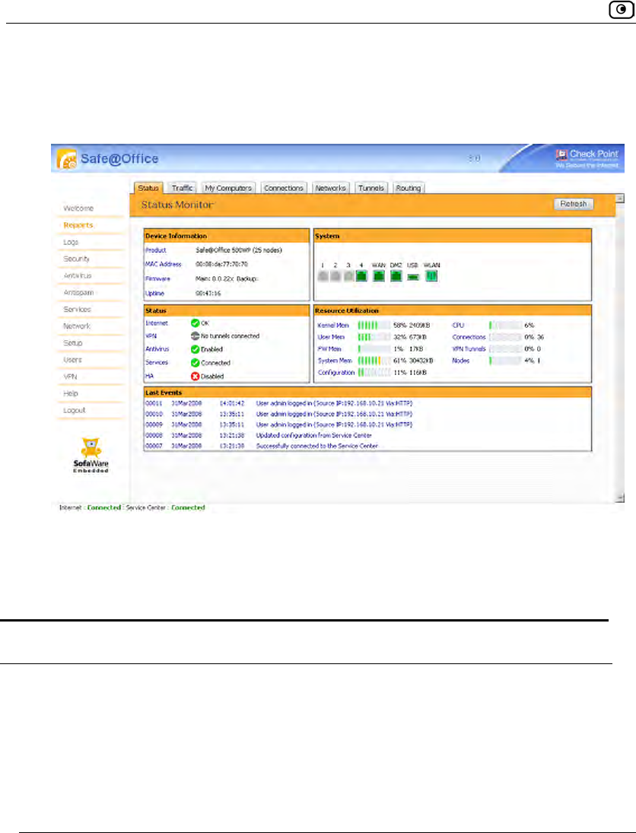Open Users in the sidebar
Image resolution: width=636 pixels, height=833 pixels.
pyautogui.click(x=73, y=360)
